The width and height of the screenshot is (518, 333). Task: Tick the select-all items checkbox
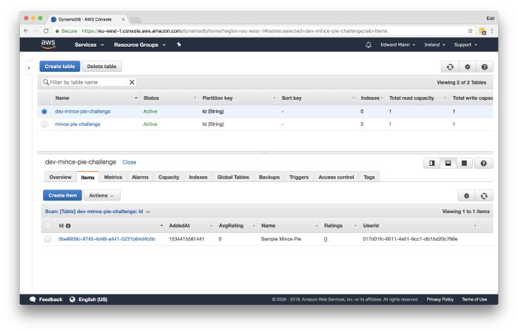pyautogui.click(x=48, y=226)
